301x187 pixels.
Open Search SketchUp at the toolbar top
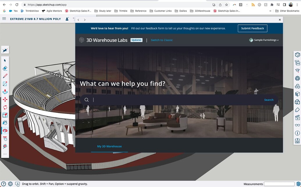tap(5, 50)
